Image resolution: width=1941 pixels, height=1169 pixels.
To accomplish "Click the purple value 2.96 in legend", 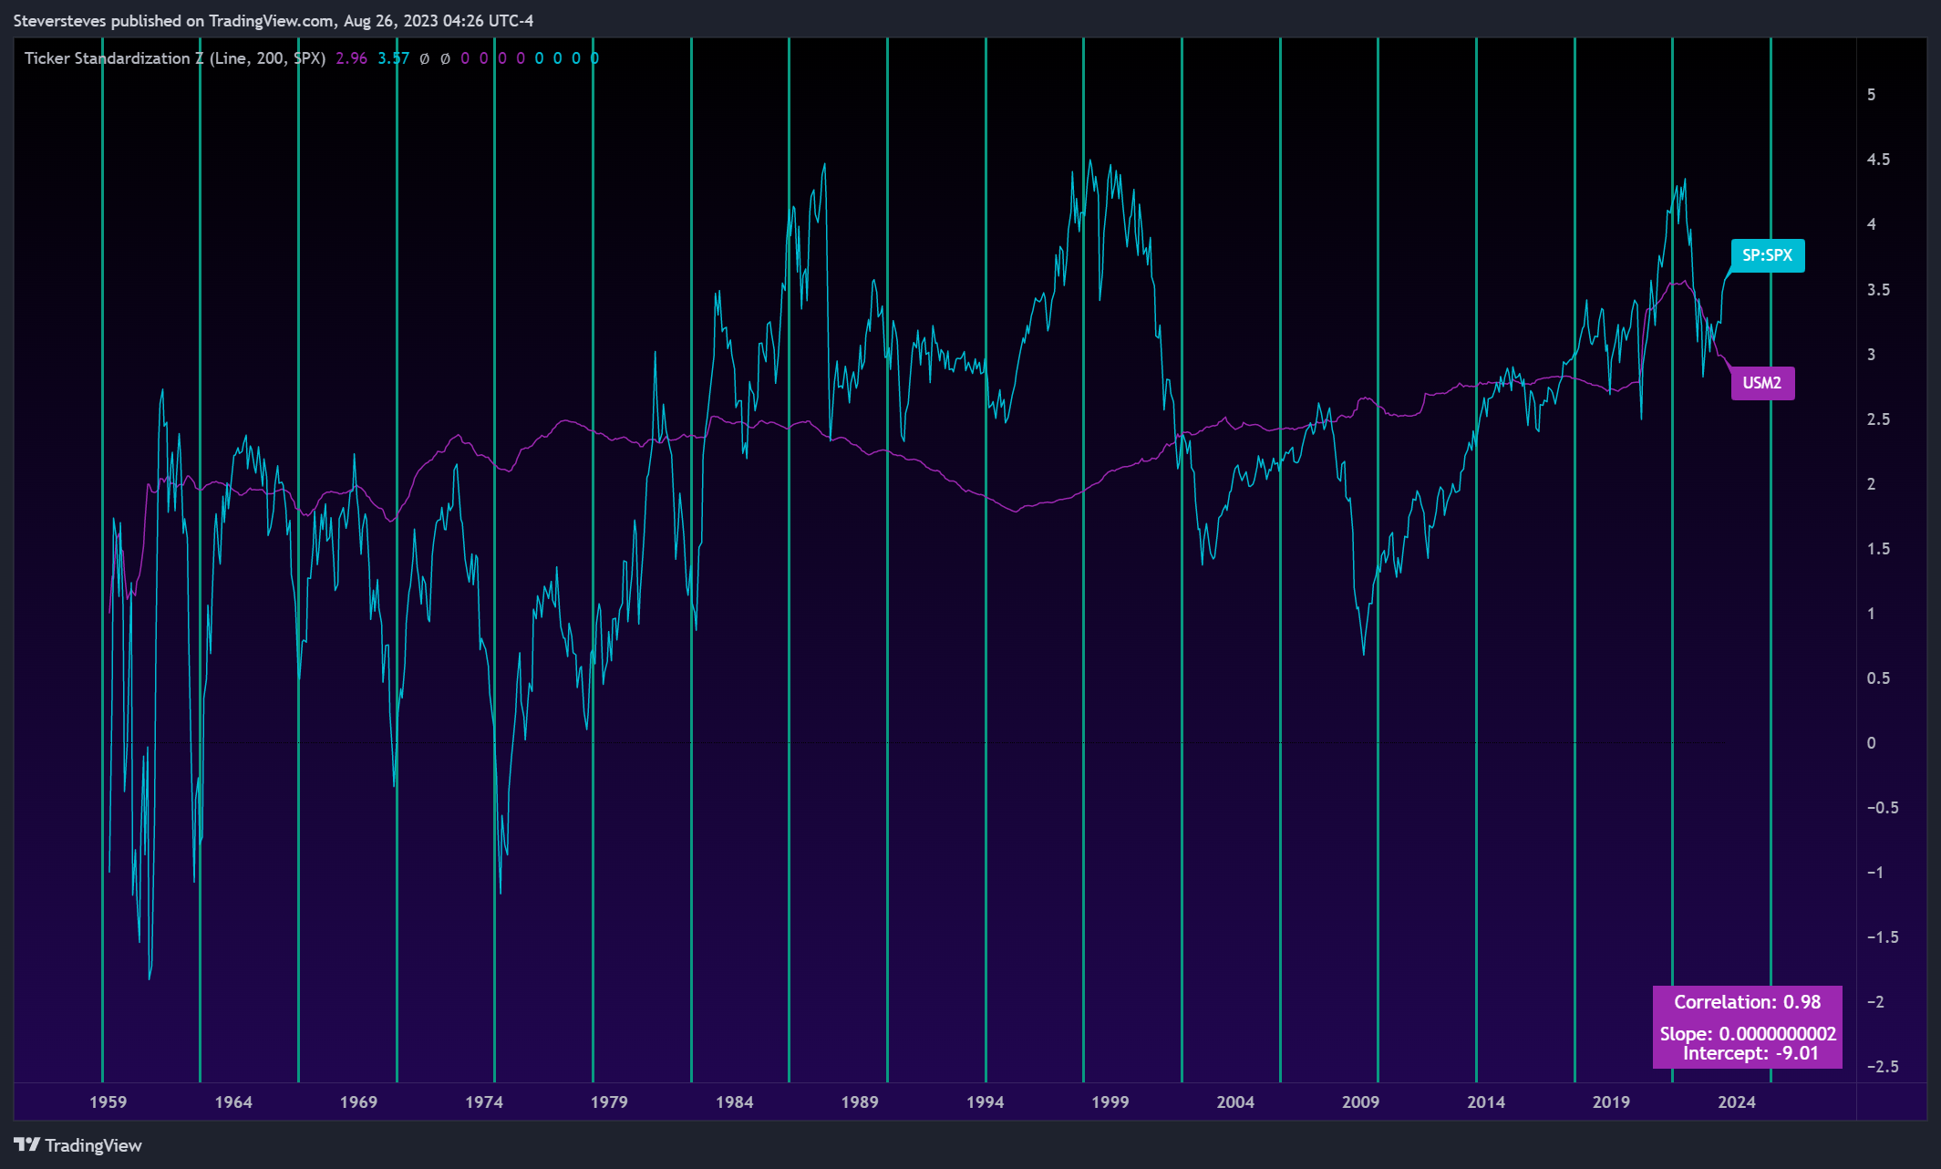I will [x=351, y=58].
